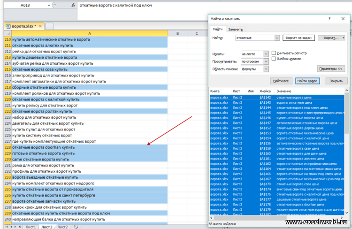Go to previous sheet navigation arrow
The image size is (352, 229).
click(11, 227)
